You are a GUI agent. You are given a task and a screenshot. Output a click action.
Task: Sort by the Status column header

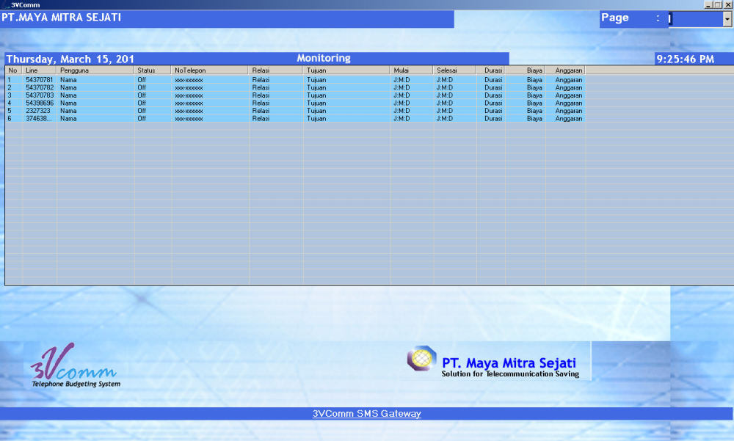(152, 70)
